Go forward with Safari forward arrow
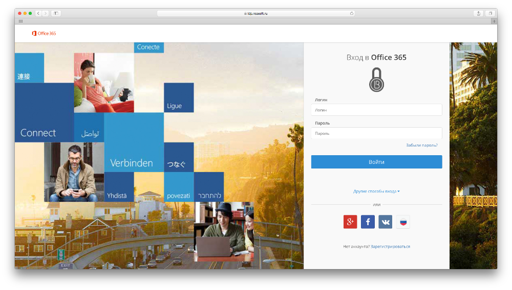 46,13
